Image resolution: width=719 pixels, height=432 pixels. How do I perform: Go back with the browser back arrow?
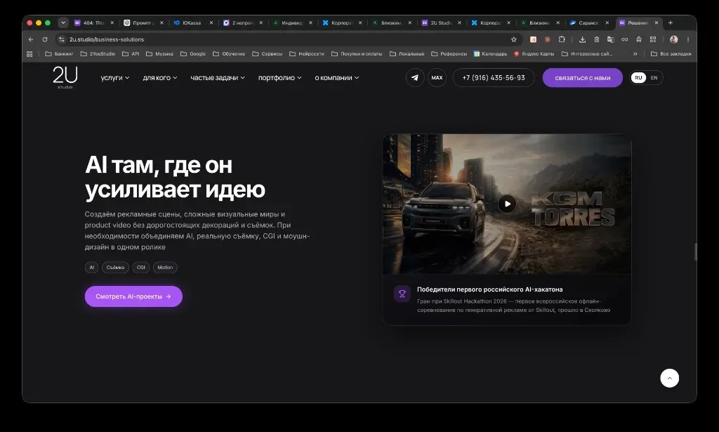[x=31, y=39]
